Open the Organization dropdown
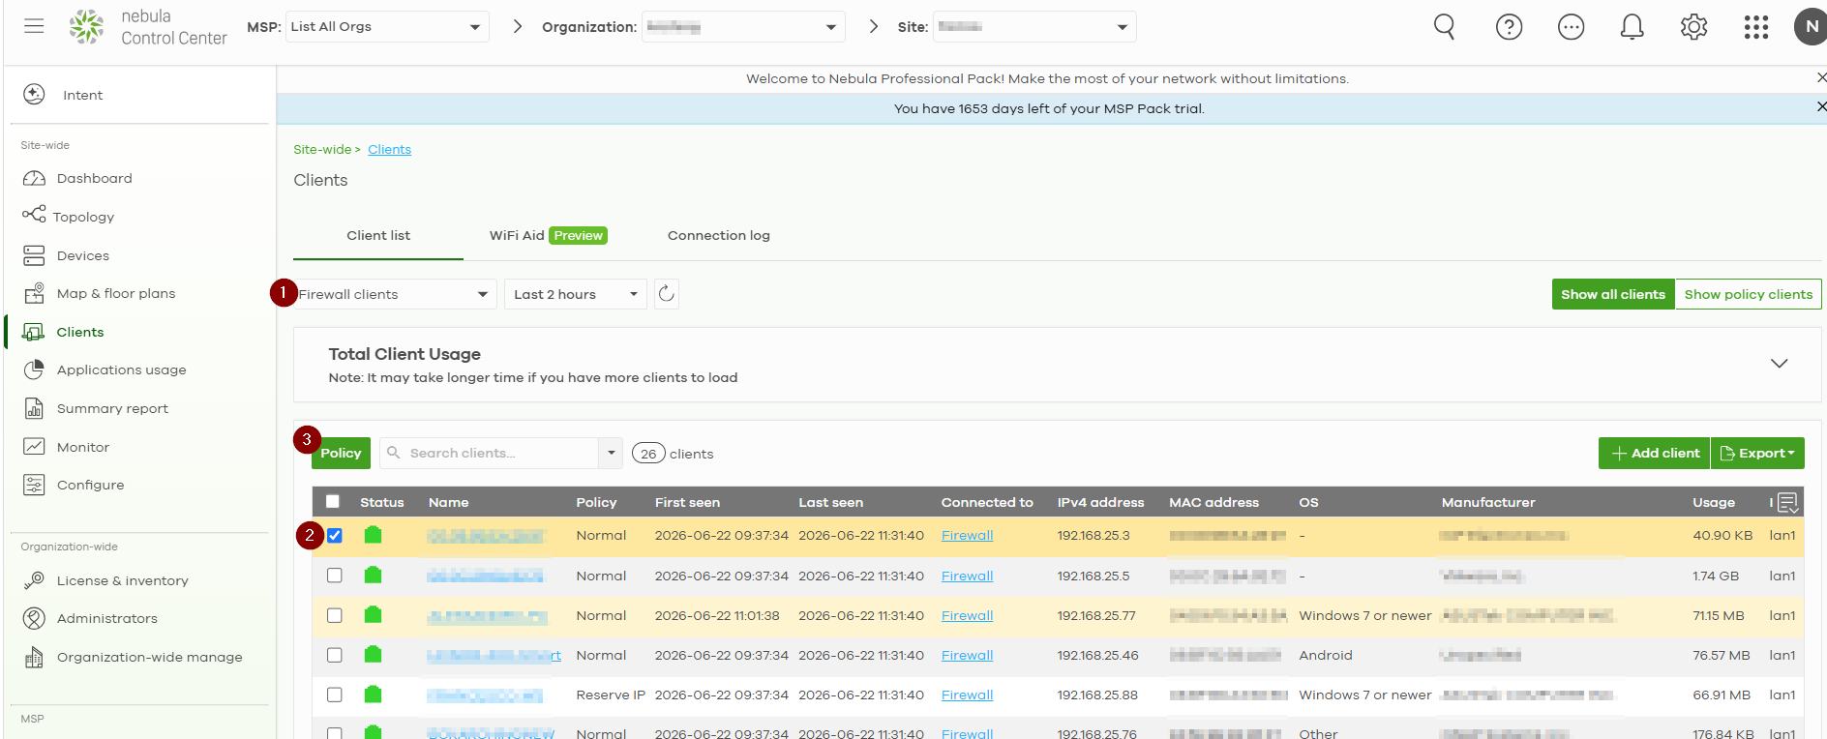1827x739 pixels. point(743,27)
